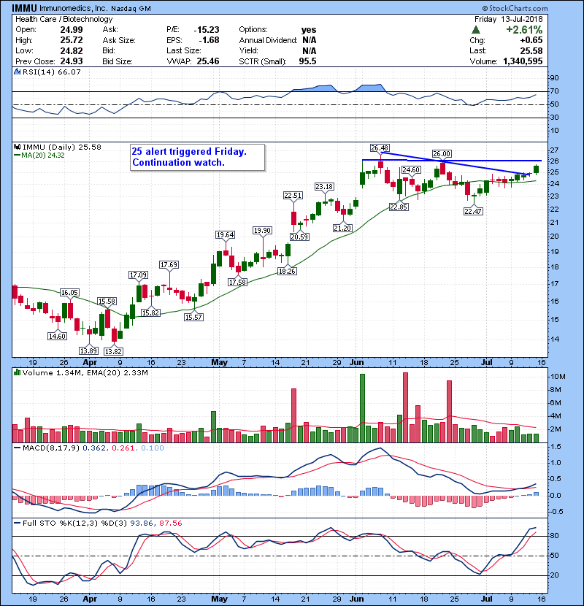Screen dimensions: 584x606
Task: Click the Open value 24.99
Action: click(71, 30)
